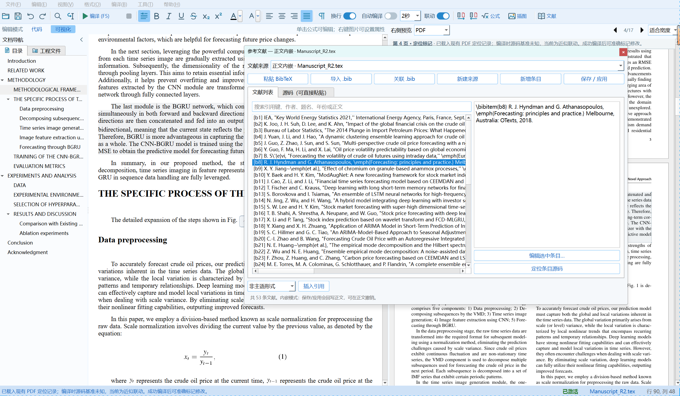
Task: Apply italic formatting
Action: (169, 16)
